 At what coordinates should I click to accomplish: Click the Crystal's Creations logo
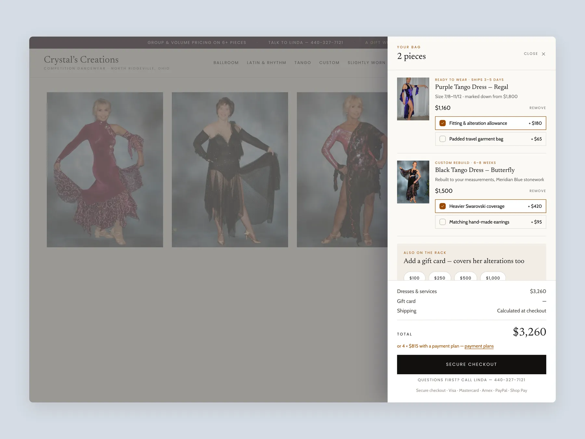click(x=81, y=60)
